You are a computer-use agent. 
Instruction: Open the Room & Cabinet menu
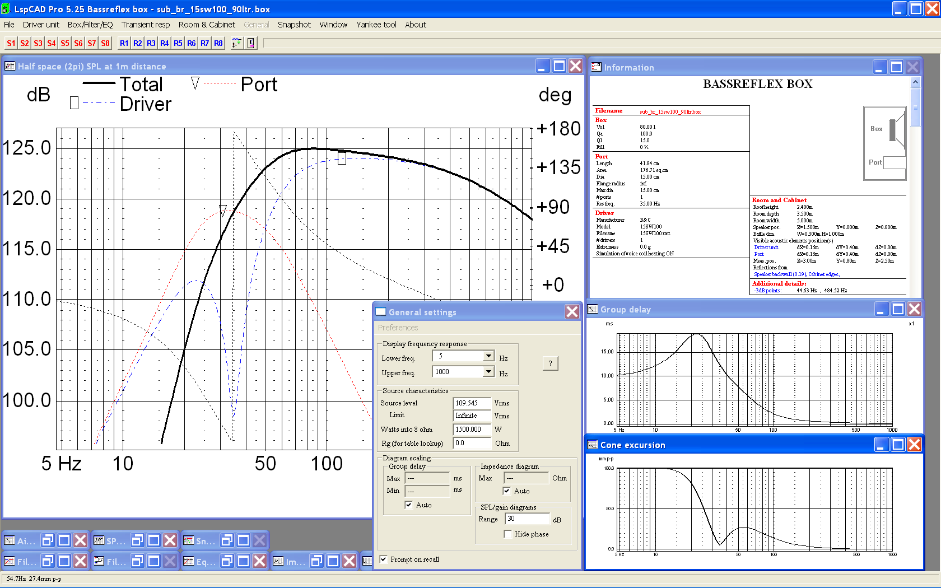click(207, 25)
